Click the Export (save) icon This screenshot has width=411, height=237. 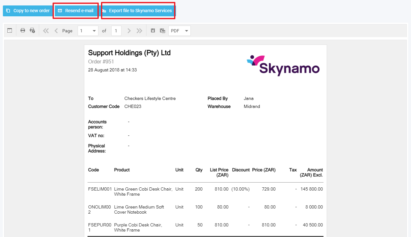point(153,31)
